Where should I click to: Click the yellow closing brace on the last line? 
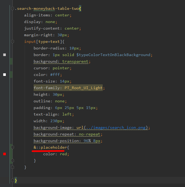[x=16, y=180]
